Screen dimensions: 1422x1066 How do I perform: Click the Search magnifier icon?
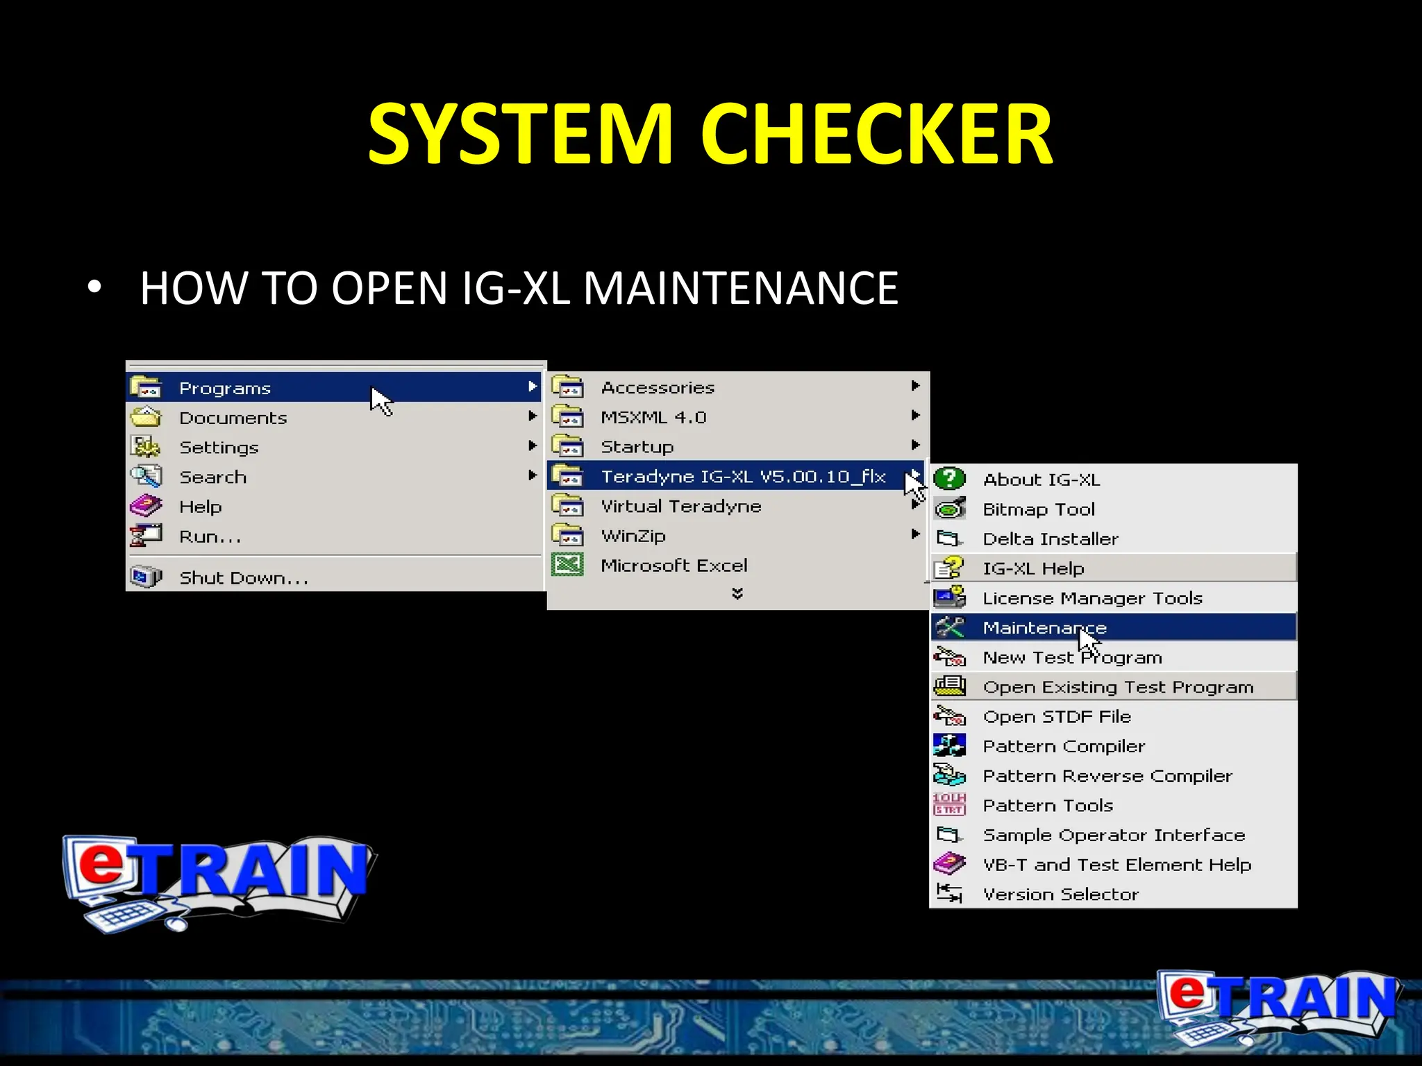146,477
